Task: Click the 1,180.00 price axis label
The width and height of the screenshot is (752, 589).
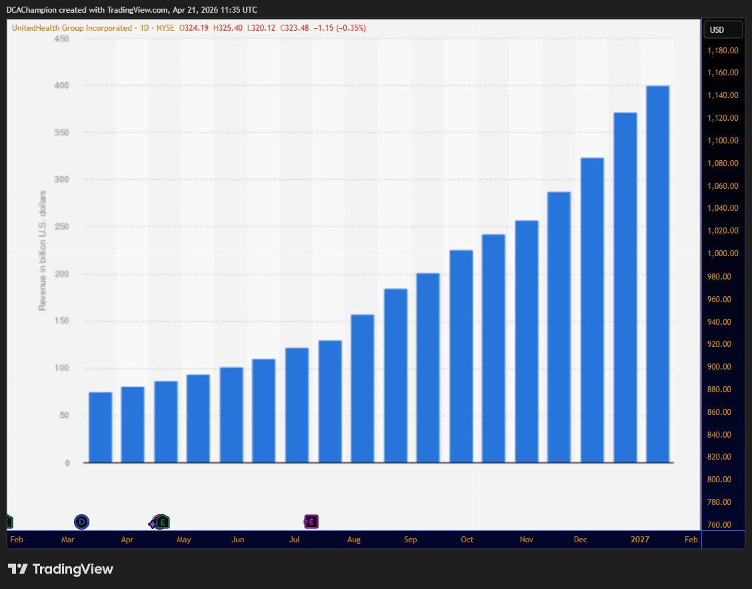Action: coord(723,51)
